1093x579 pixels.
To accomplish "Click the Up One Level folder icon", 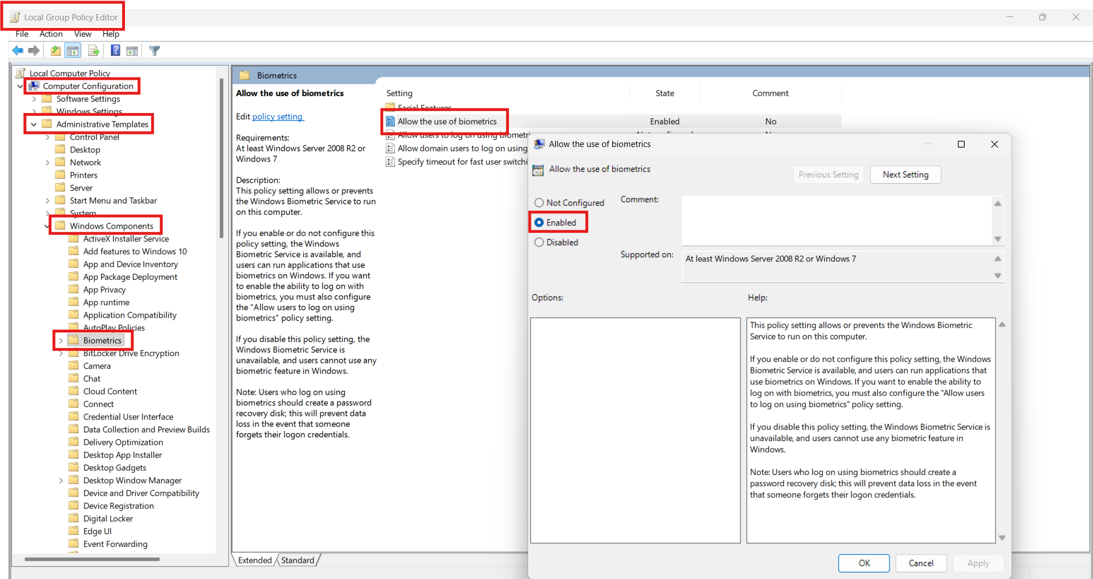I will pos(55,51).
